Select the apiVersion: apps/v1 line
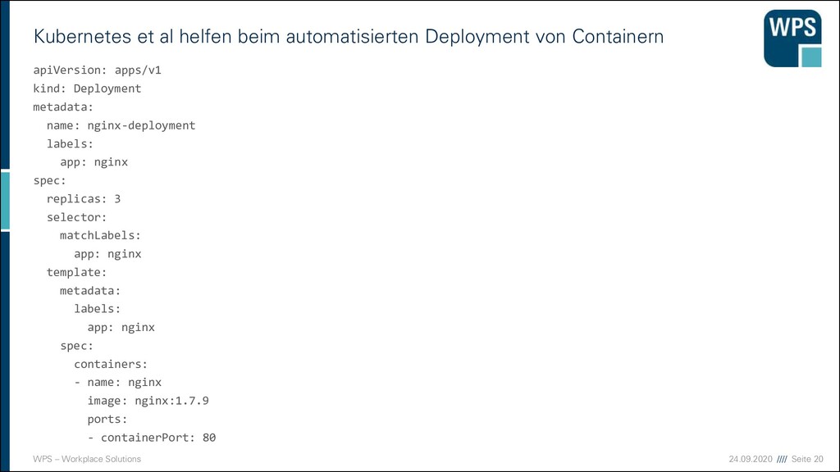 pos(97,70)
